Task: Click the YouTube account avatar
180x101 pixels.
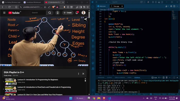Action: [x=83, y=13]
